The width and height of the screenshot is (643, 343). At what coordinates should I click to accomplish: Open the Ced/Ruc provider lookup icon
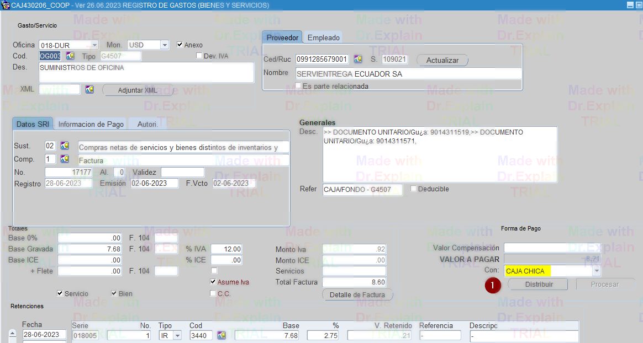point(358,59)
